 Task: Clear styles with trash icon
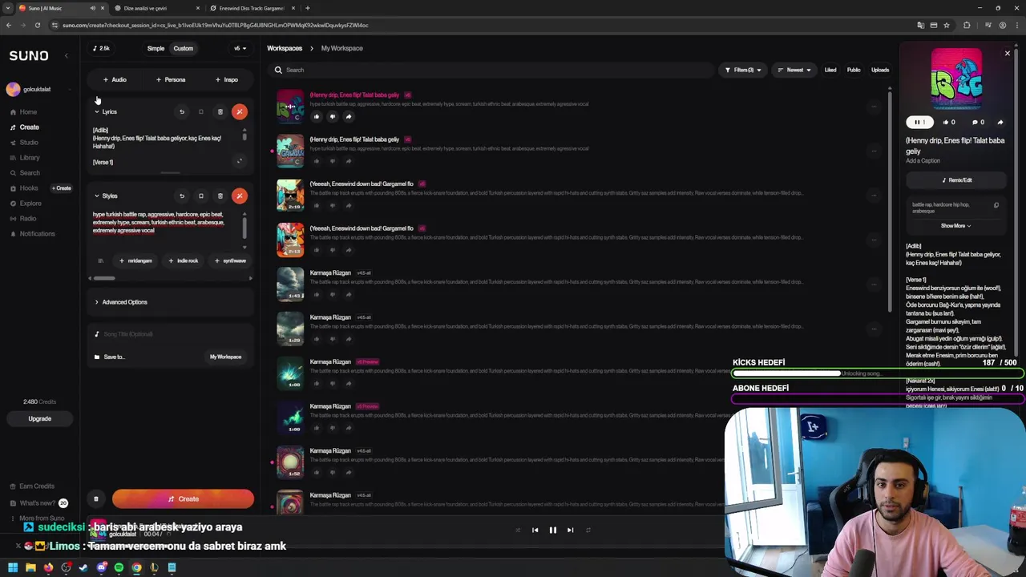pos(220,196)
